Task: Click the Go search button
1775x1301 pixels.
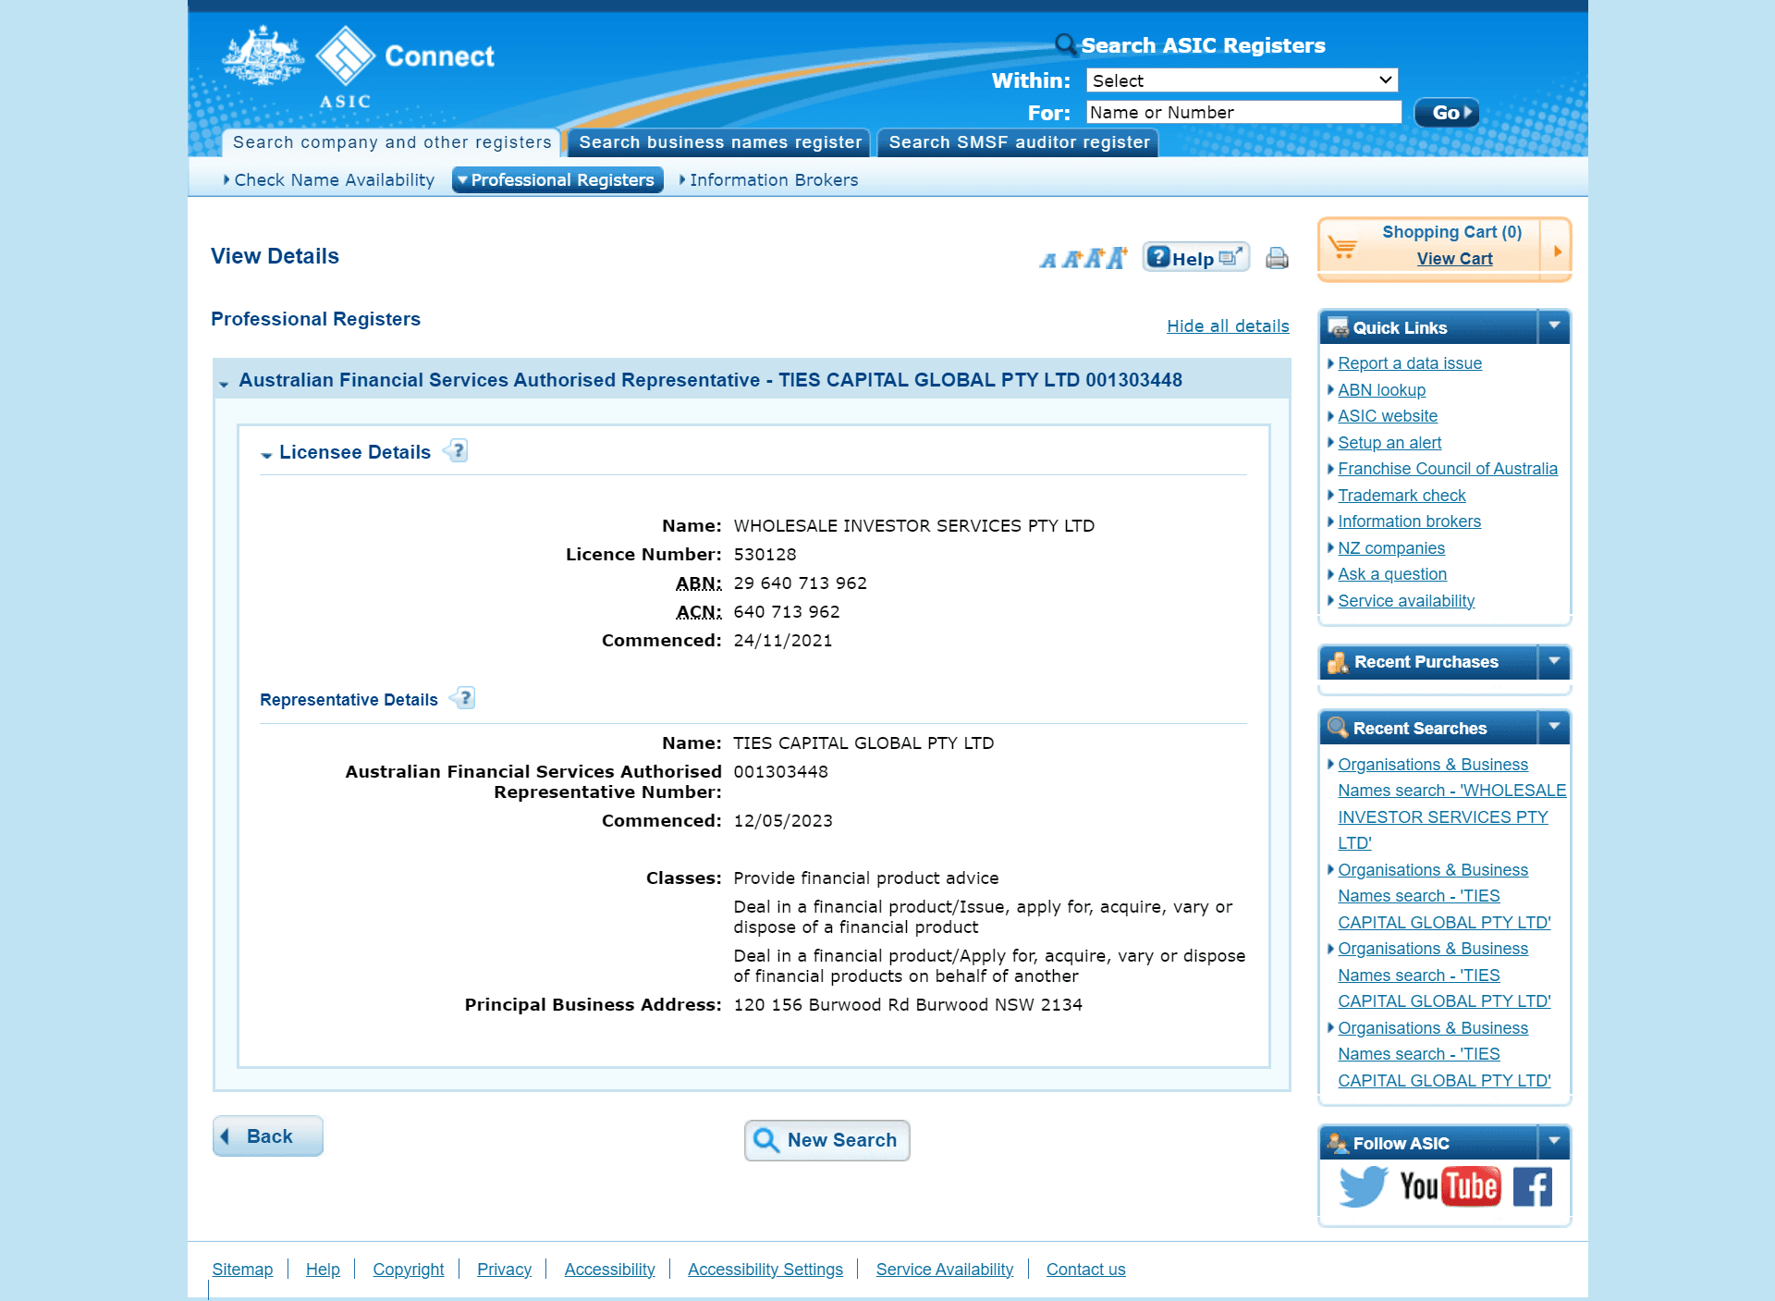Action: (x=1447, y=113)
